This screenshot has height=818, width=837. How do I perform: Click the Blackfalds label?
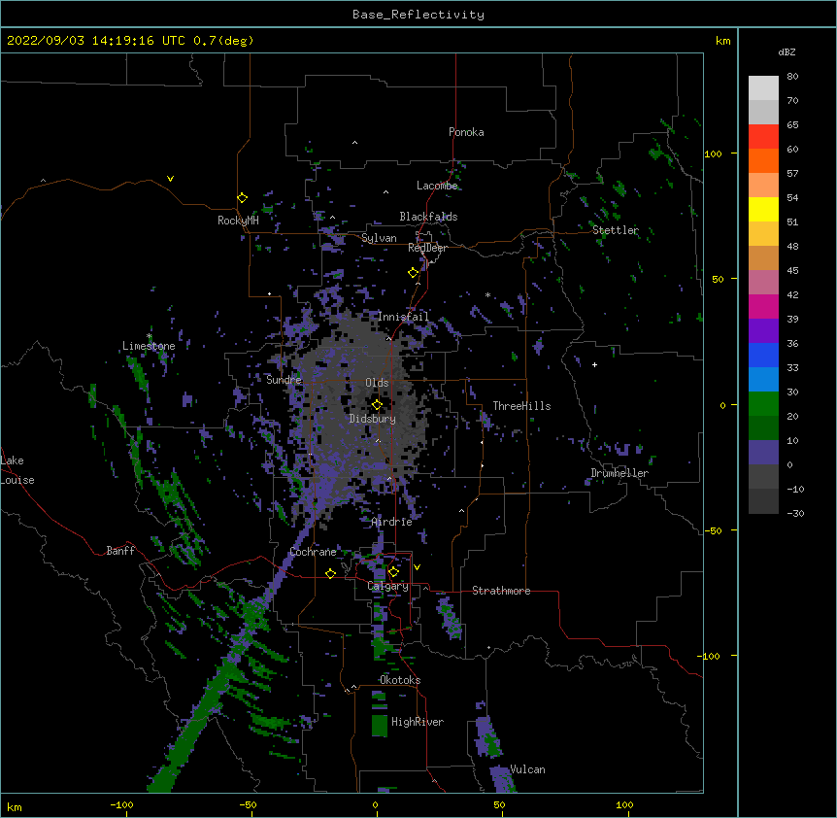coord(428,217)
